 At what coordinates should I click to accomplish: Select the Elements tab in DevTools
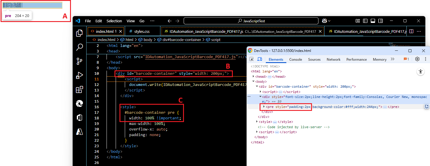276,59
